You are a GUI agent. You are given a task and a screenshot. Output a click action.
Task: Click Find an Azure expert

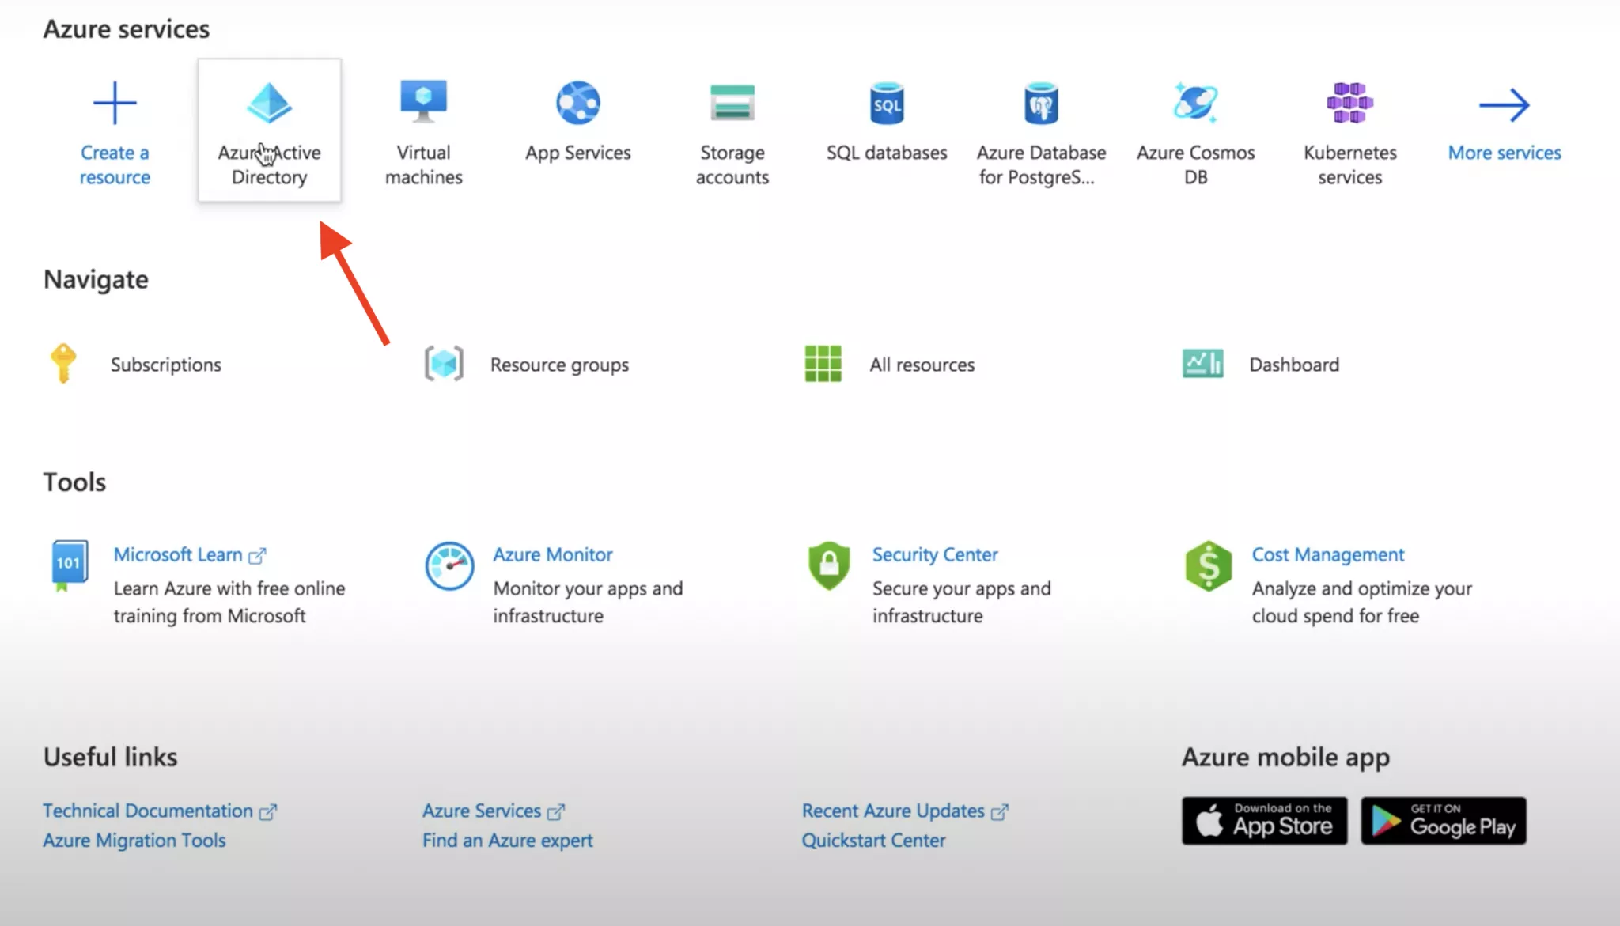click(x=507, y=840)
